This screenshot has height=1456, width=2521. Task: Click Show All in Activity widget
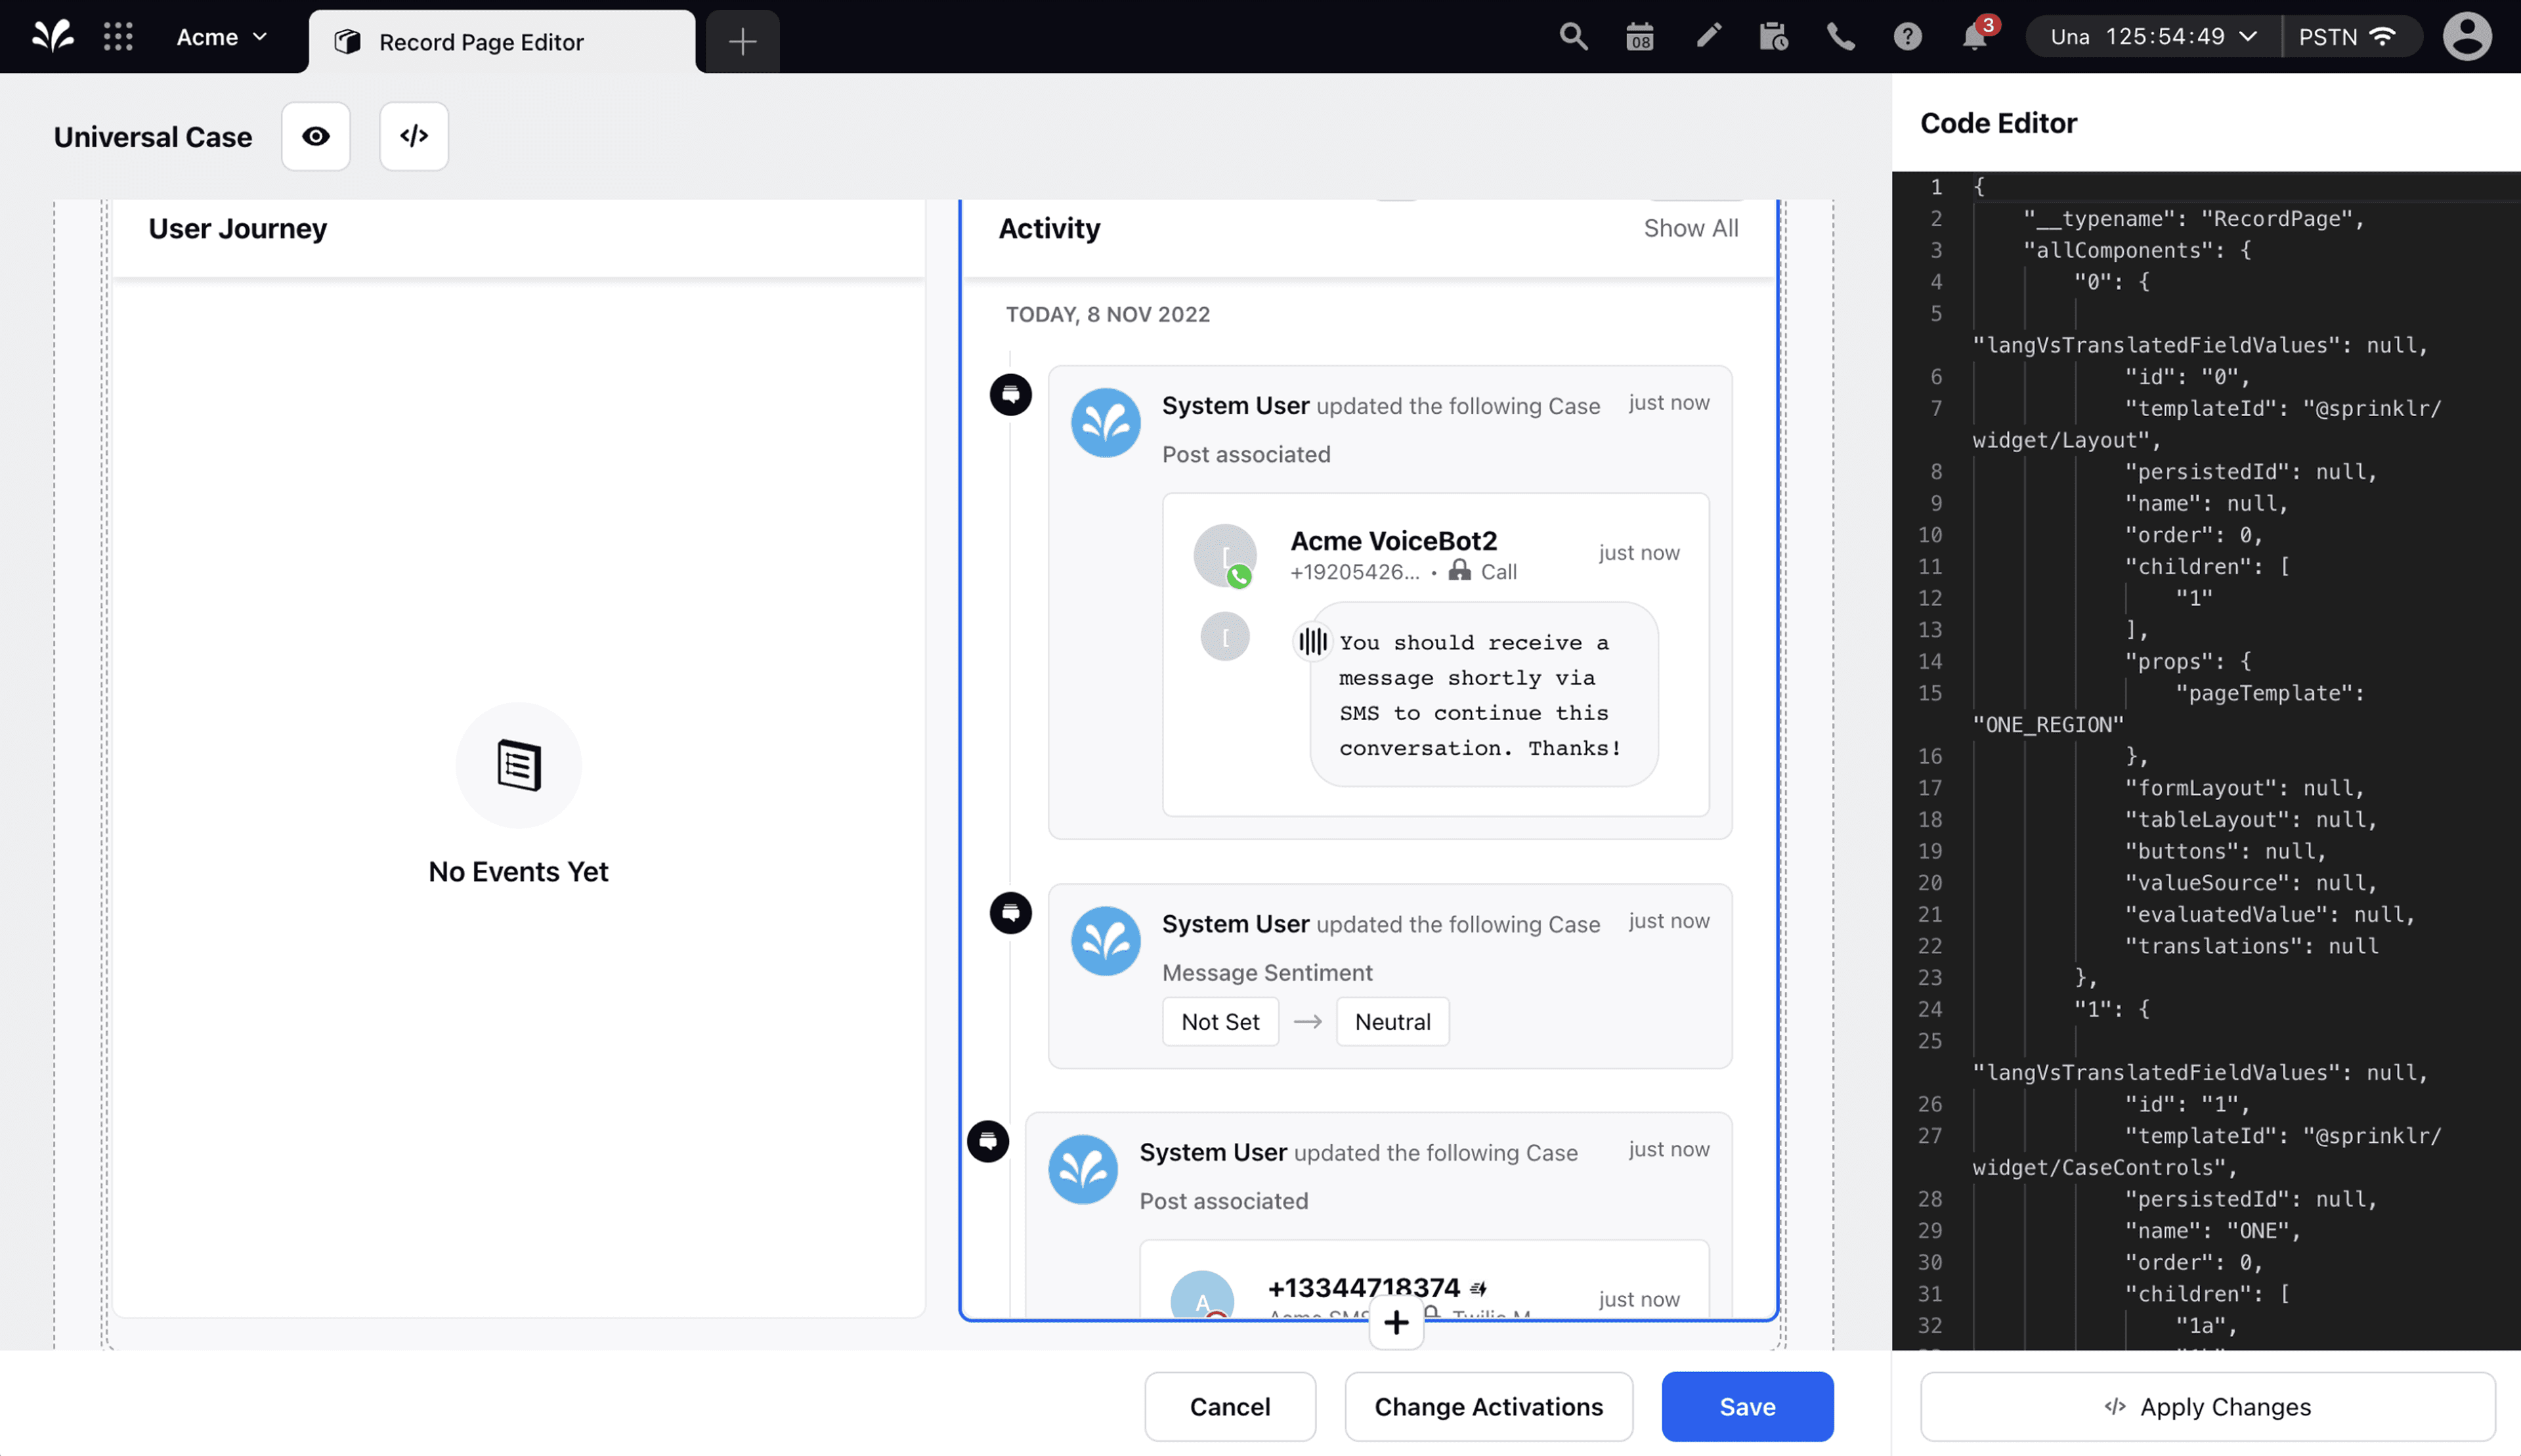(x=1690, y=228)
